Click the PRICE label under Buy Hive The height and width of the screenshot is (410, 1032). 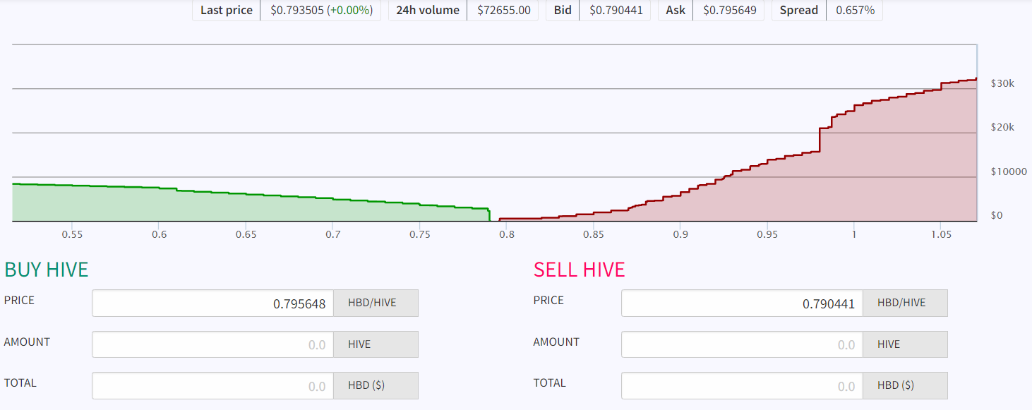point(19,301)
